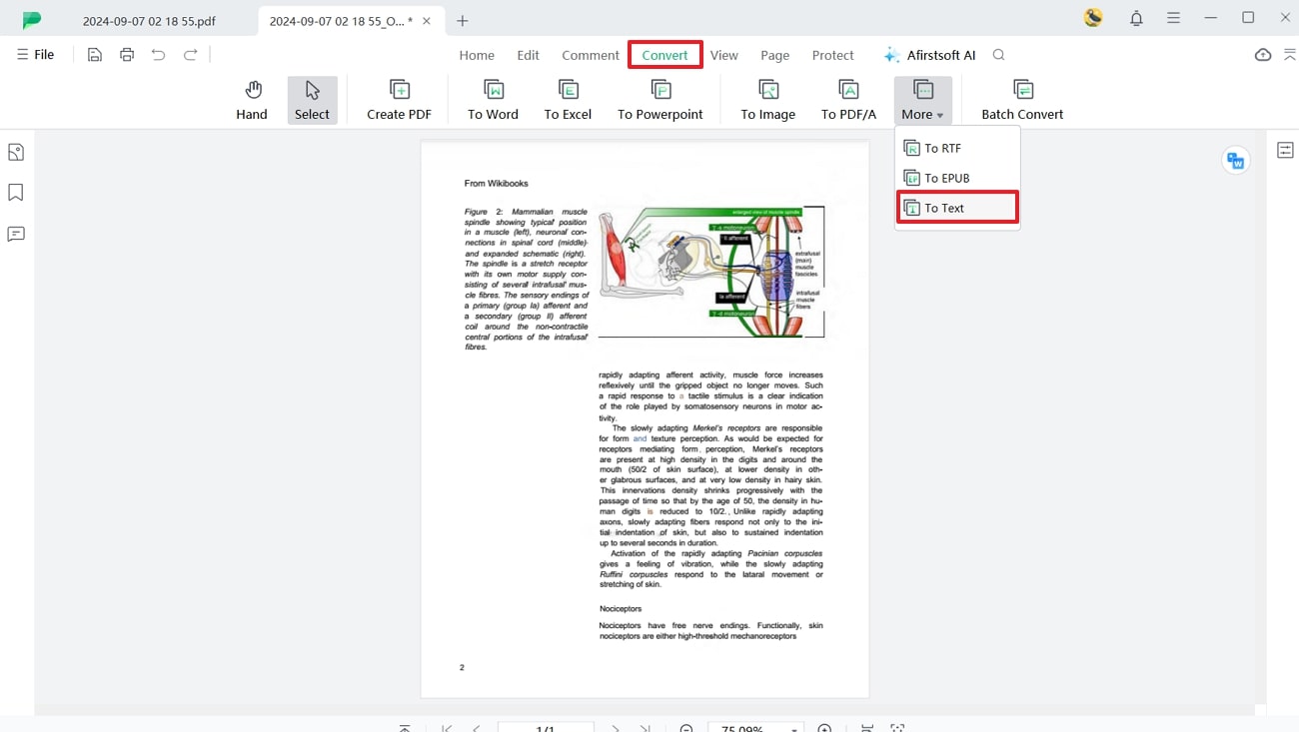Open the user account avatar

click(1093, 18)
